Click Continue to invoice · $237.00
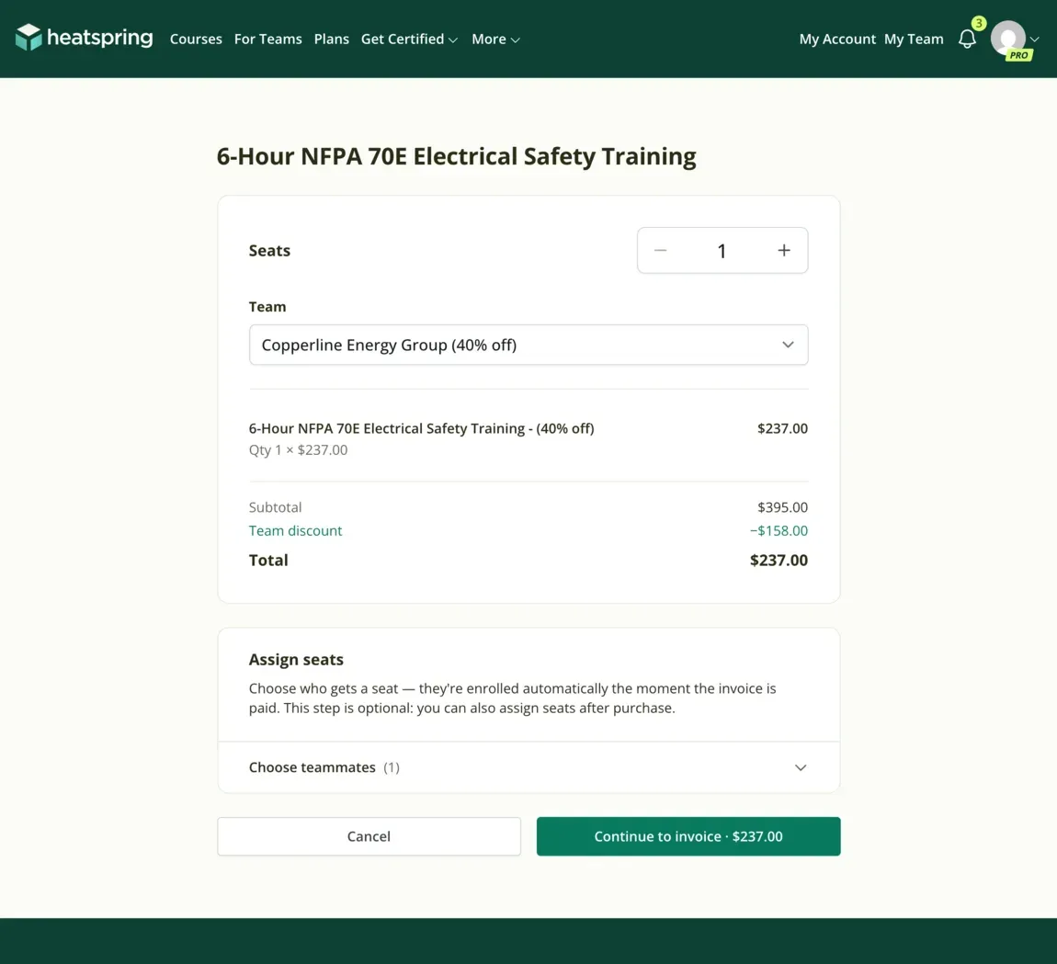 click(688, 836)
